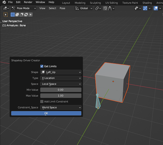Open the Edit menu
Screen dimensions: 163x145
tap(18, 2)
